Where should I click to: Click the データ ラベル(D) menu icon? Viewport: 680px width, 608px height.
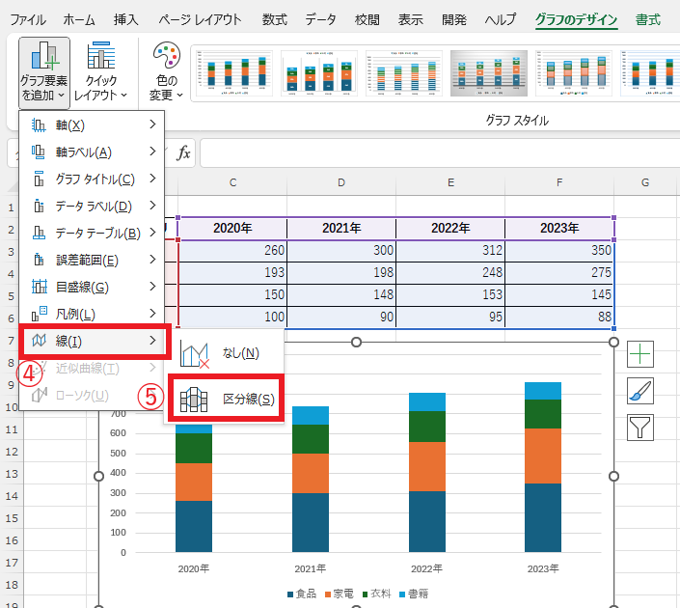click(x=39, y=206)
